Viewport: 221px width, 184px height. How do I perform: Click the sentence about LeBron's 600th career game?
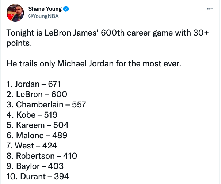pos(107,38)
